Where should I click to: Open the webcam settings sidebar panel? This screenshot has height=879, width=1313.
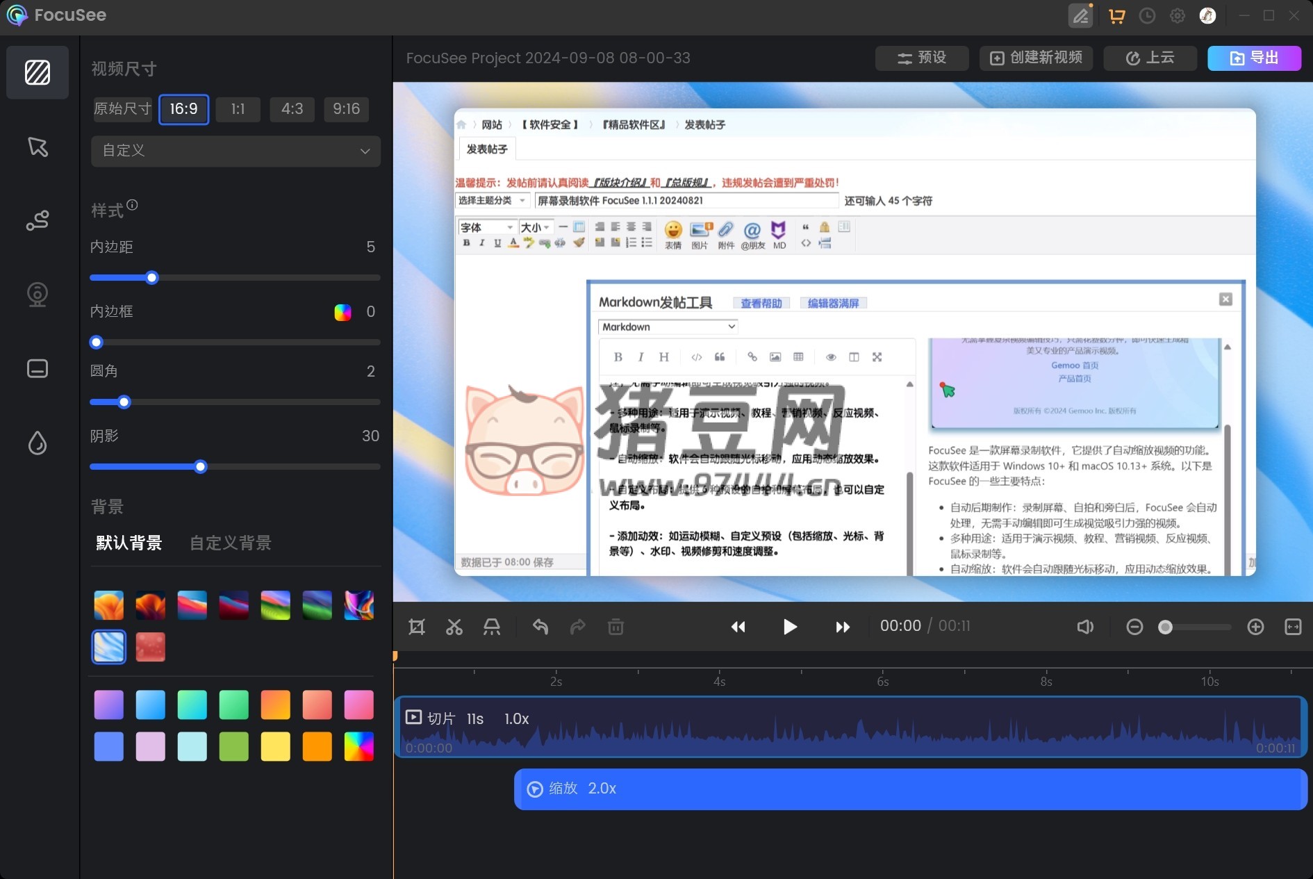coord(38,295)
